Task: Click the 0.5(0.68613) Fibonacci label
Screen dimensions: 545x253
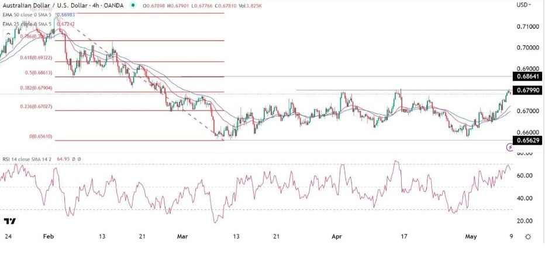Action: coord(38,73)
